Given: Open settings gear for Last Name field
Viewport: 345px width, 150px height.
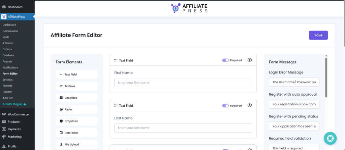Looking at the screenshot, I should [x=249, y=105].
